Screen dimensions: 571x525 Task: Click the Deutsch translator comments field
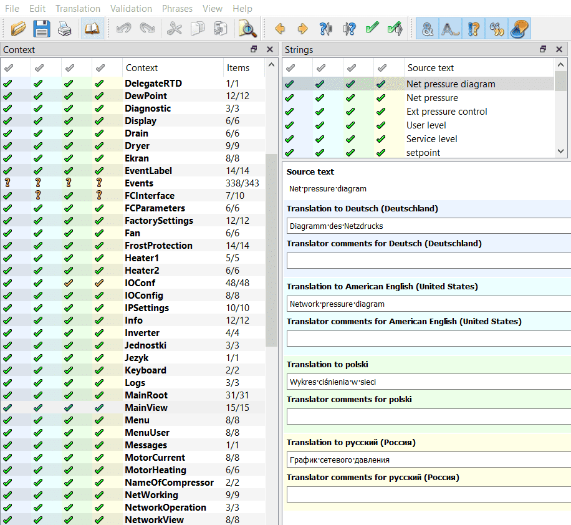(x=429, y=261)
